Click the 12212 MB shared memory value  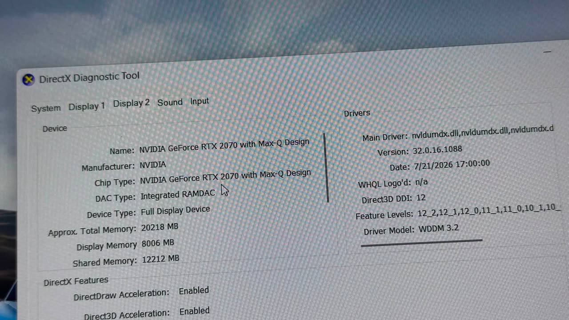pyautogui.click(x=160, y=259)
